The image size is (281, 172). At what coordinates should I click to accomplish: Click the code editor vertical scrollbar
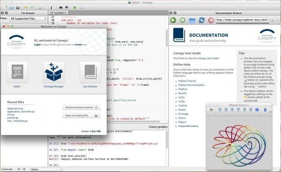tap(167, 37)
